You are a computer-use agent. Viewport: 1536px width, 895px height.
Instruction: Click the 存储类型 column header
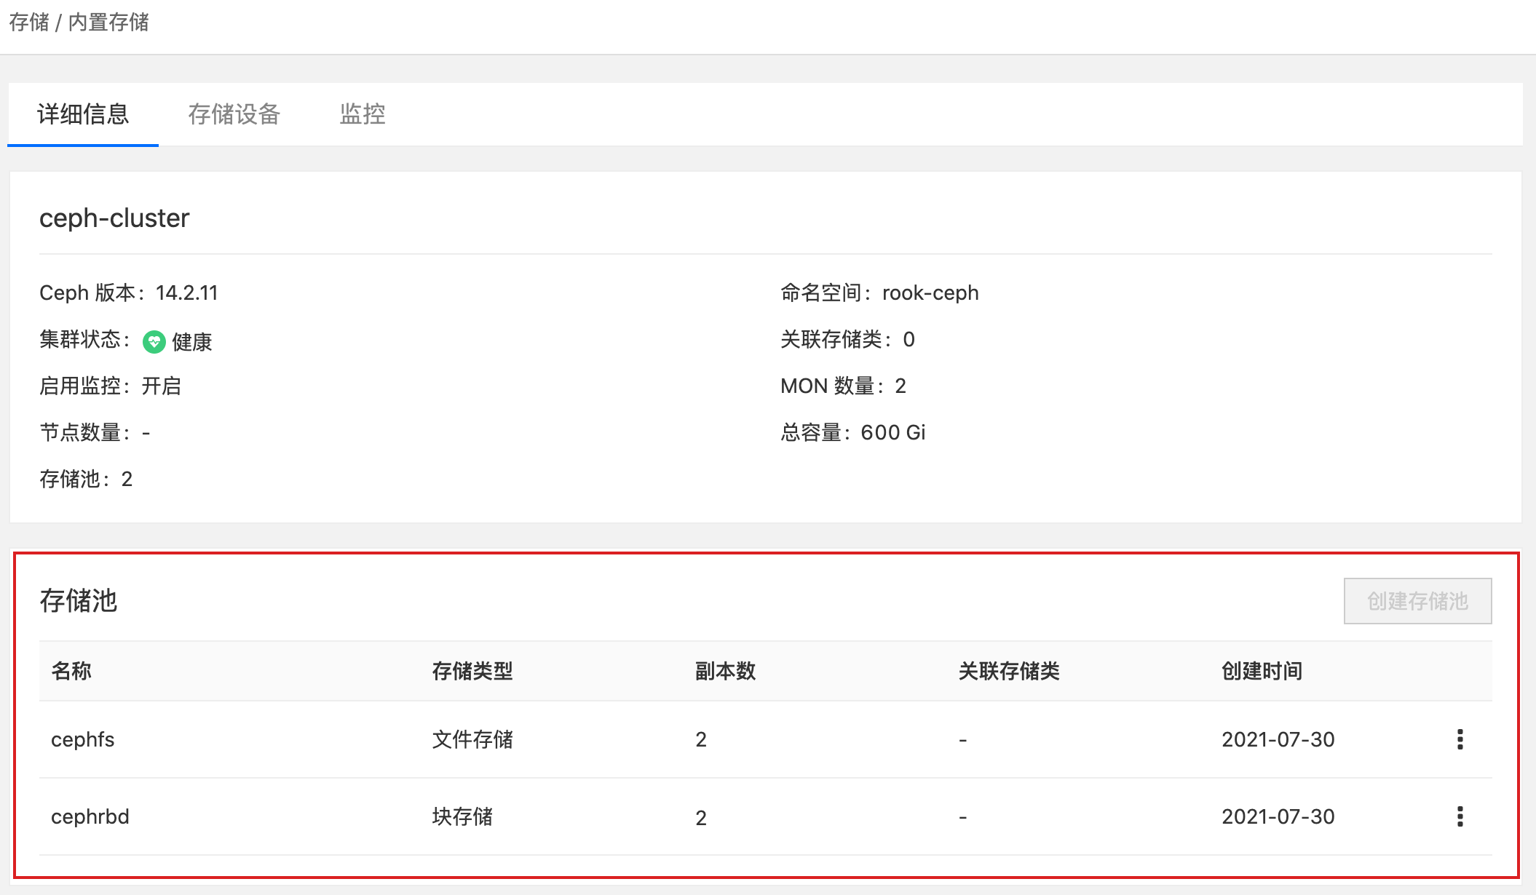472,671
